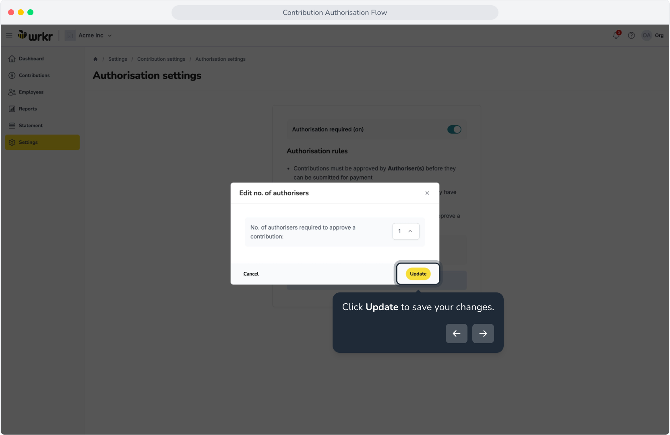Click the wrkr bee logo
The width and height of the screenshot is (670, 435).
click(x=35, y=35)
